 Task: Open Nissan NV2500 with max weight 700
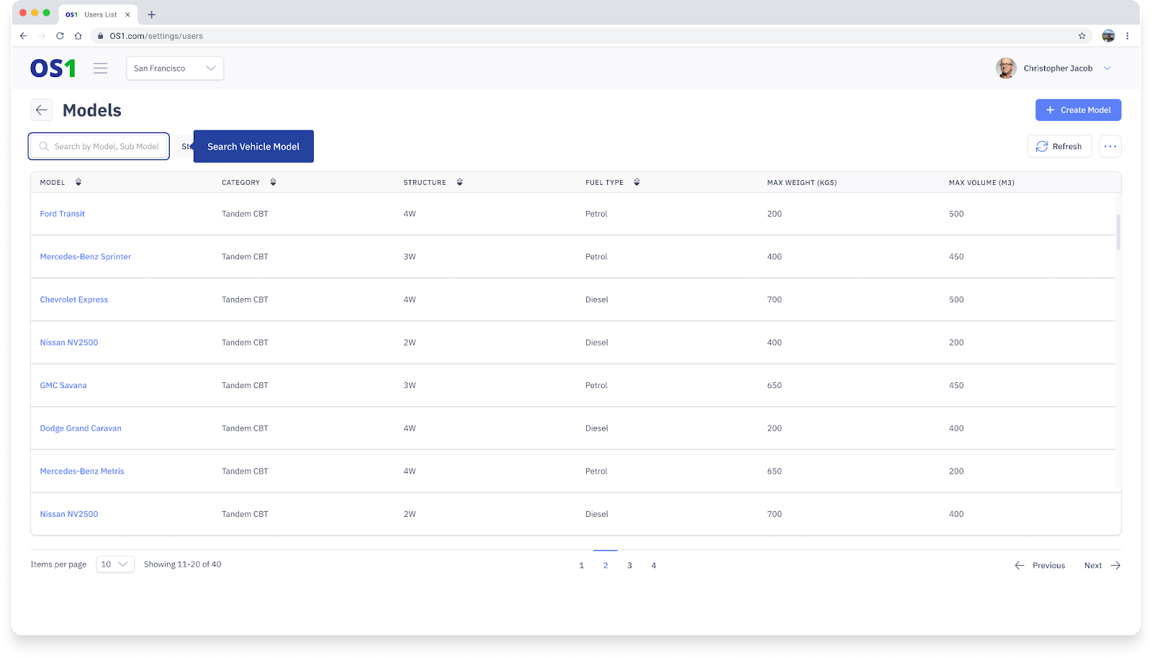(69, 514)
